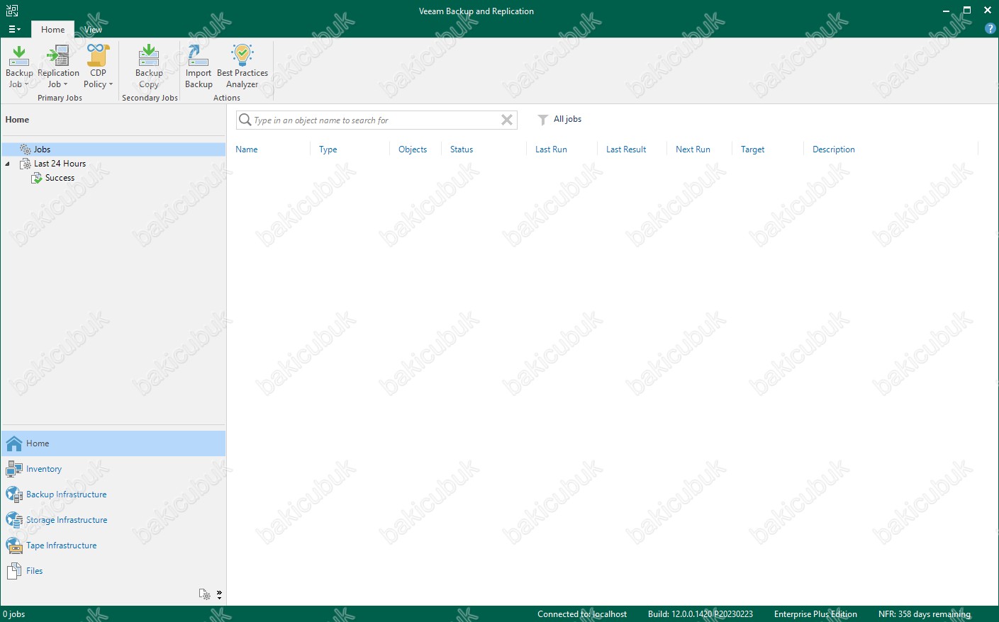
Task: Open the Storage Infrastructure view
Action: 113,520
